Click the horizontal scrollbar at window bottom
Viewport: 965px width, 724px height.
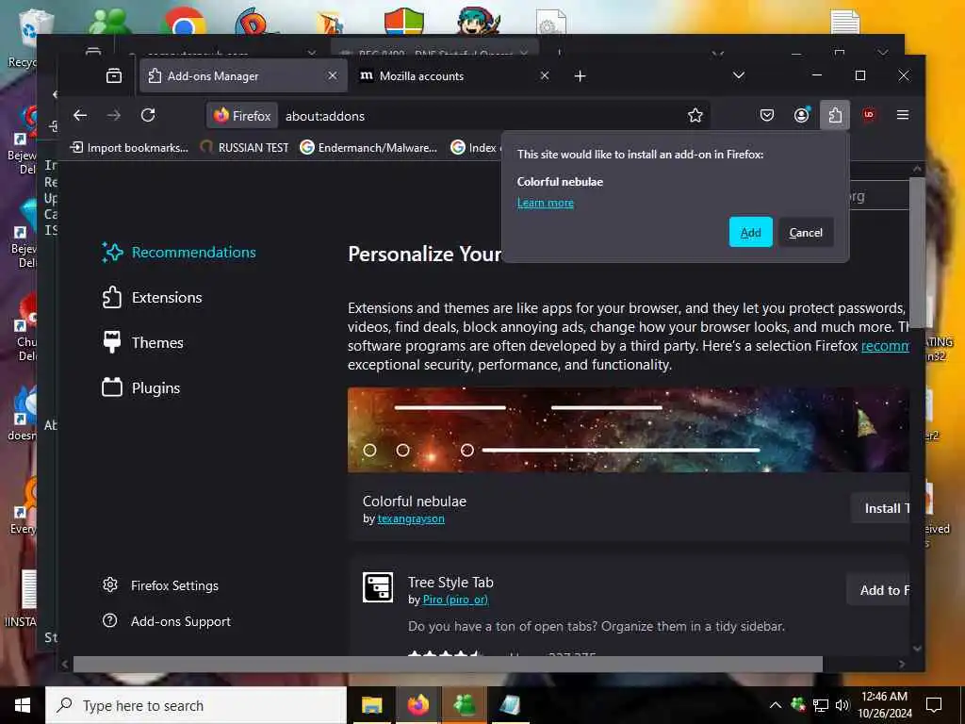pos(448,664)
